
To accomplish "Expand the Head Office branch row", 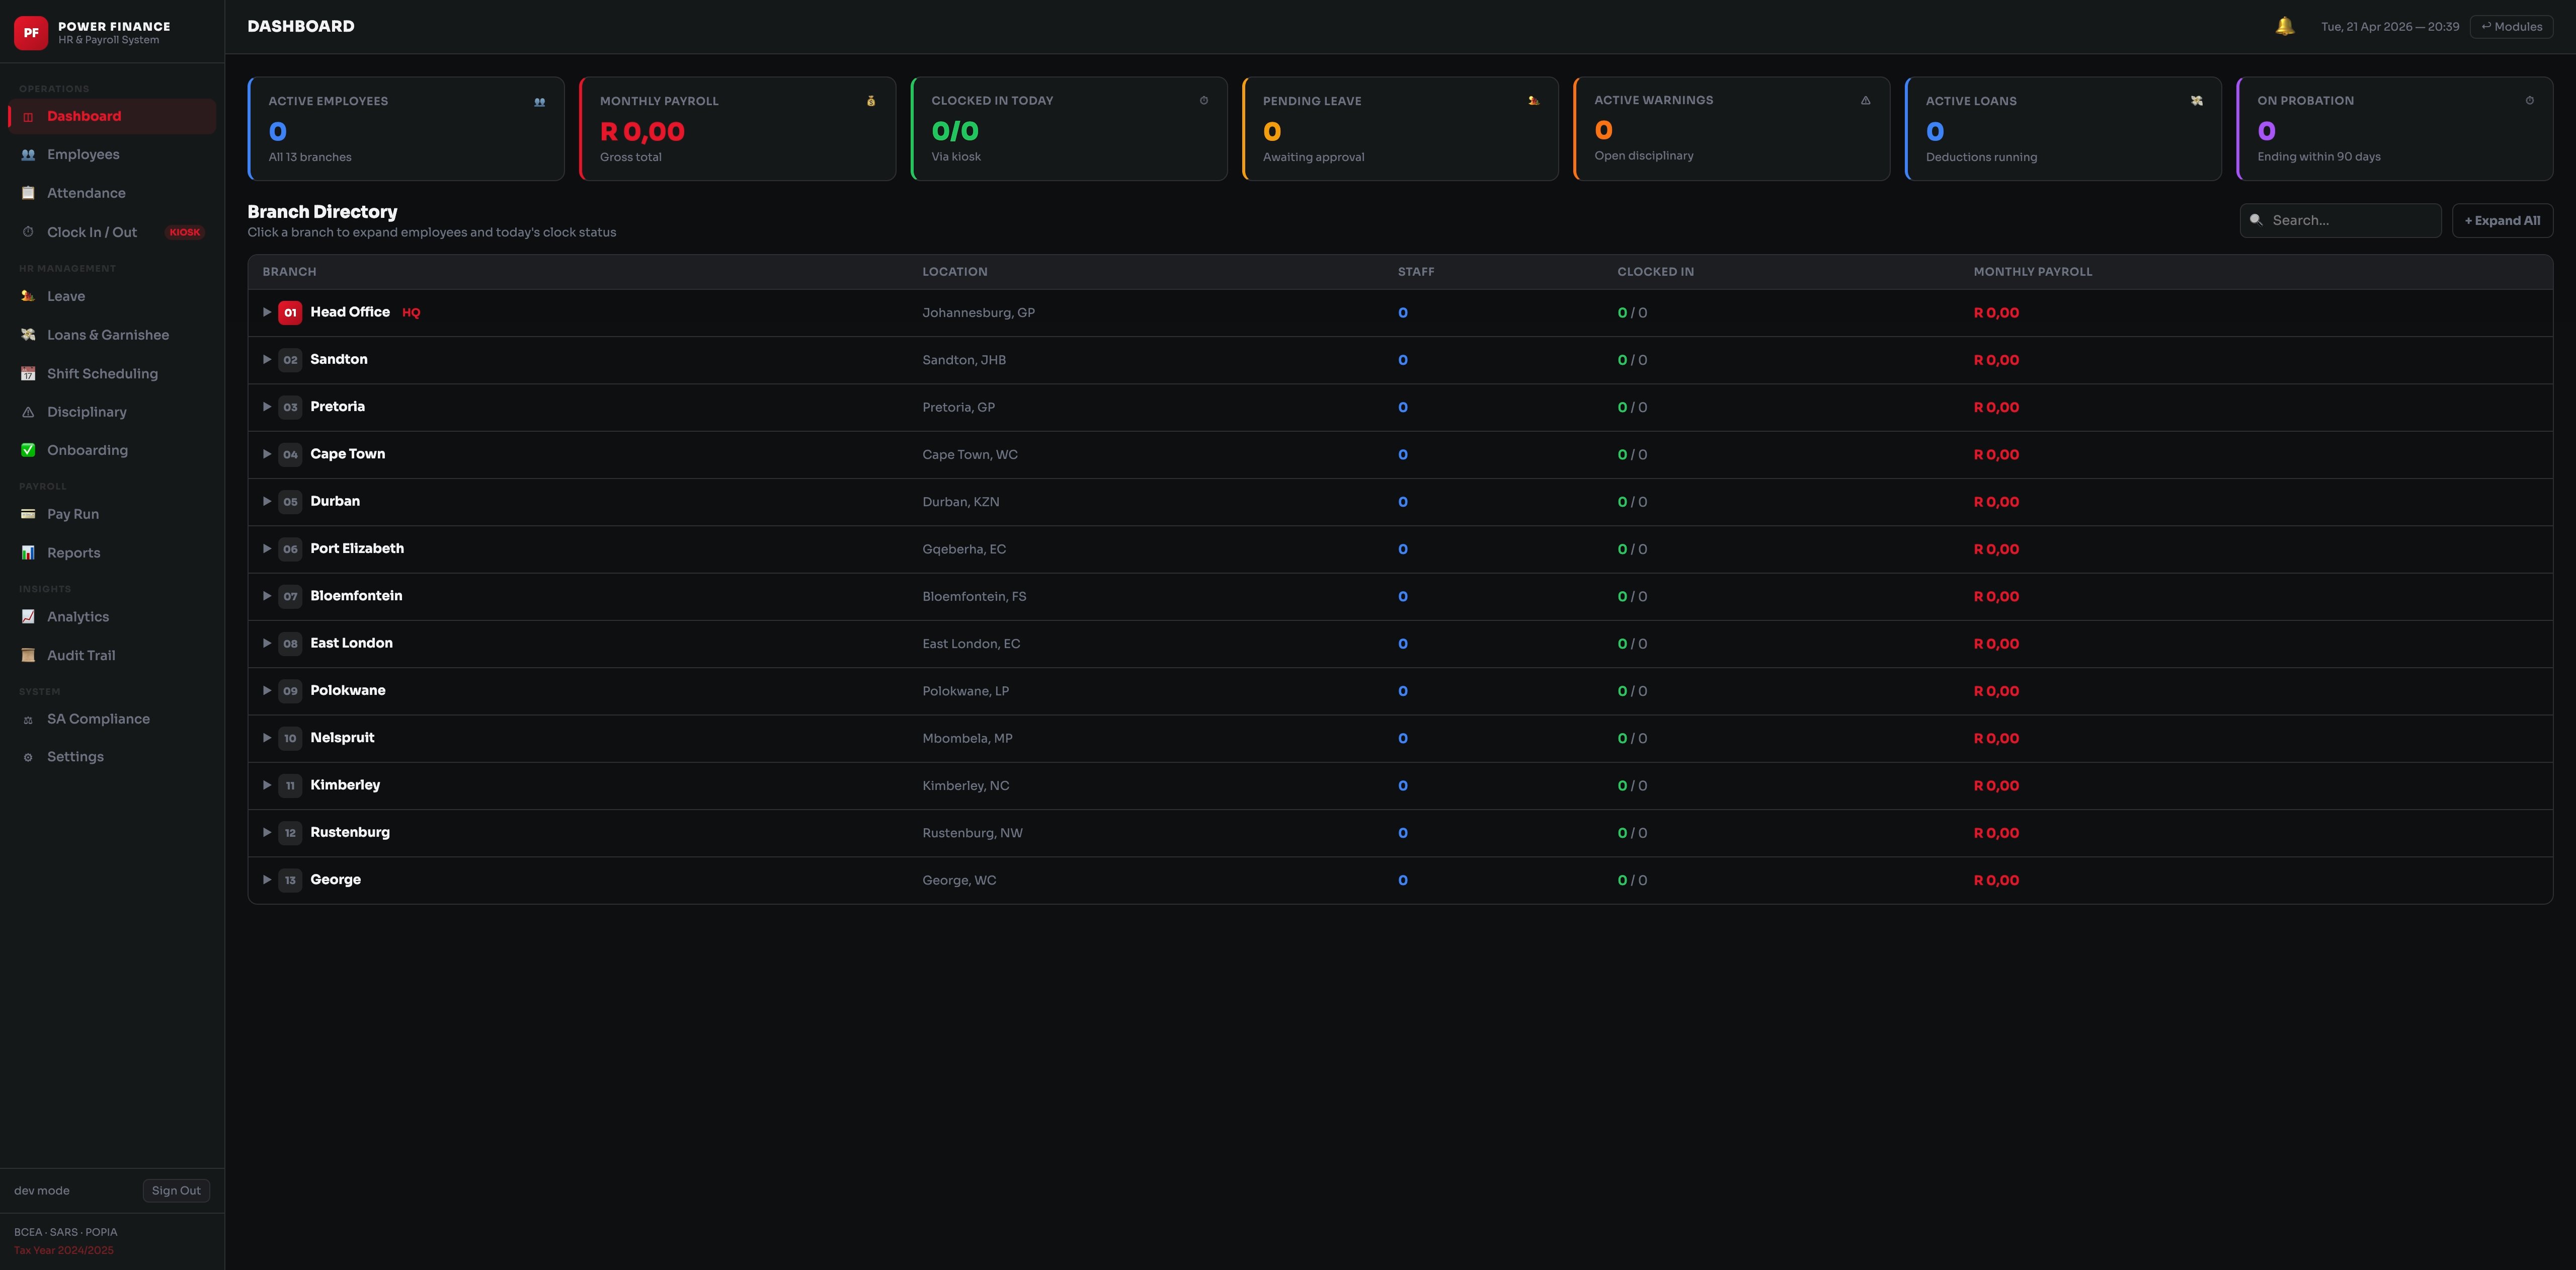I will (x=267, y=312).
